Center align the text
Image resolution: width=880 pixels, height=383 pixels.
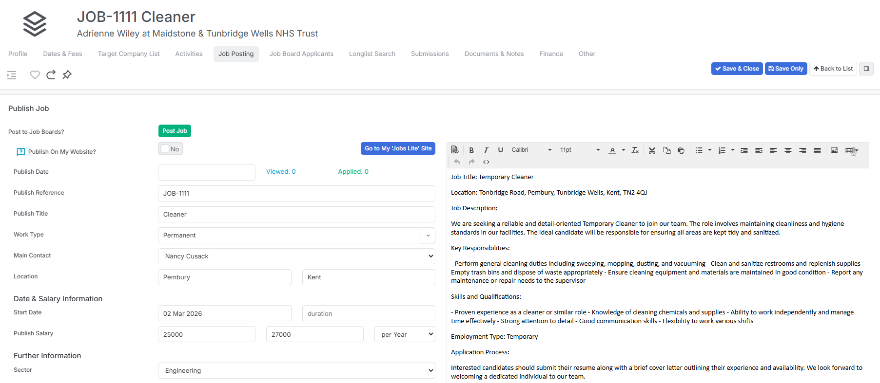coord(788,150)
